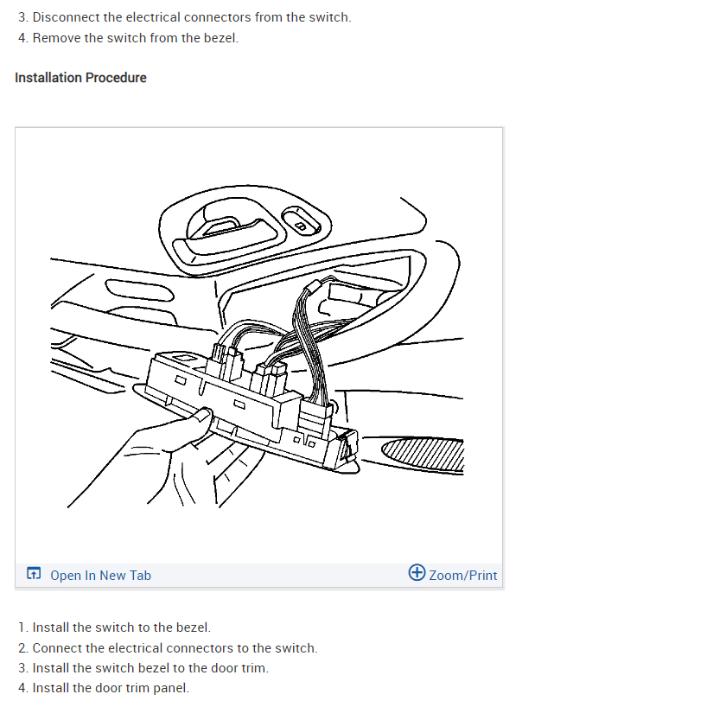The width and height of the screenshot is (726, 707).
Task: Select the Zoom/Print text link
Action: 463,575
